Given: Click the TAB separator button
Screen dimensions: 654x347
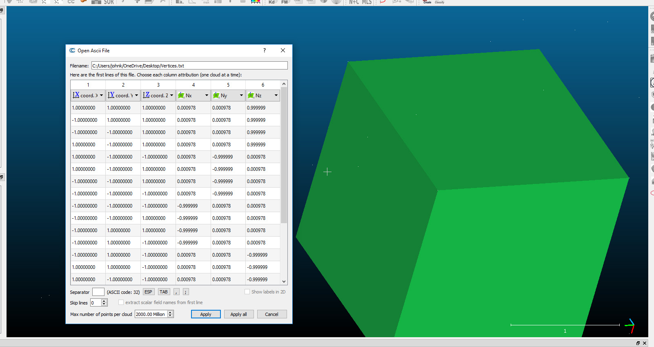Looking at the screenshot, I should [x=164, y=292].
